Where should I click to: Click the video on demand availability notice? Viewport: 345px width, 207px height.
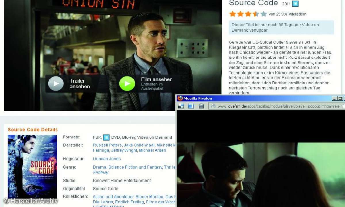[x=281, y=27]
